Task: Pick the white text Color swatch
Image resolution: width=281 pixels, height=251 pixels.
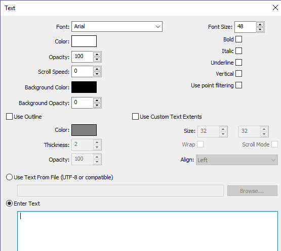Action: pos(84,41)
